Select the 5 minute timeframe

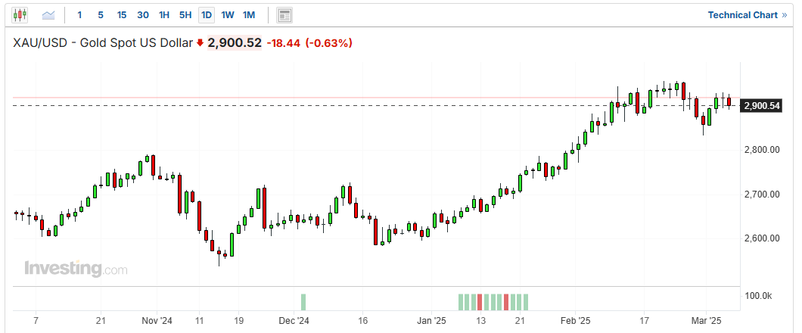101,14
